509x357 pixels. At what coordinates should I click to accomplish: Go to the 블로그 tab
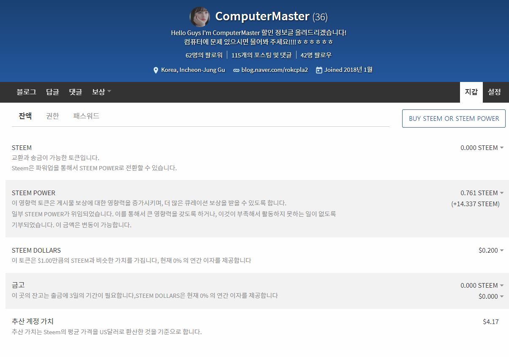(x=26, y=92)
